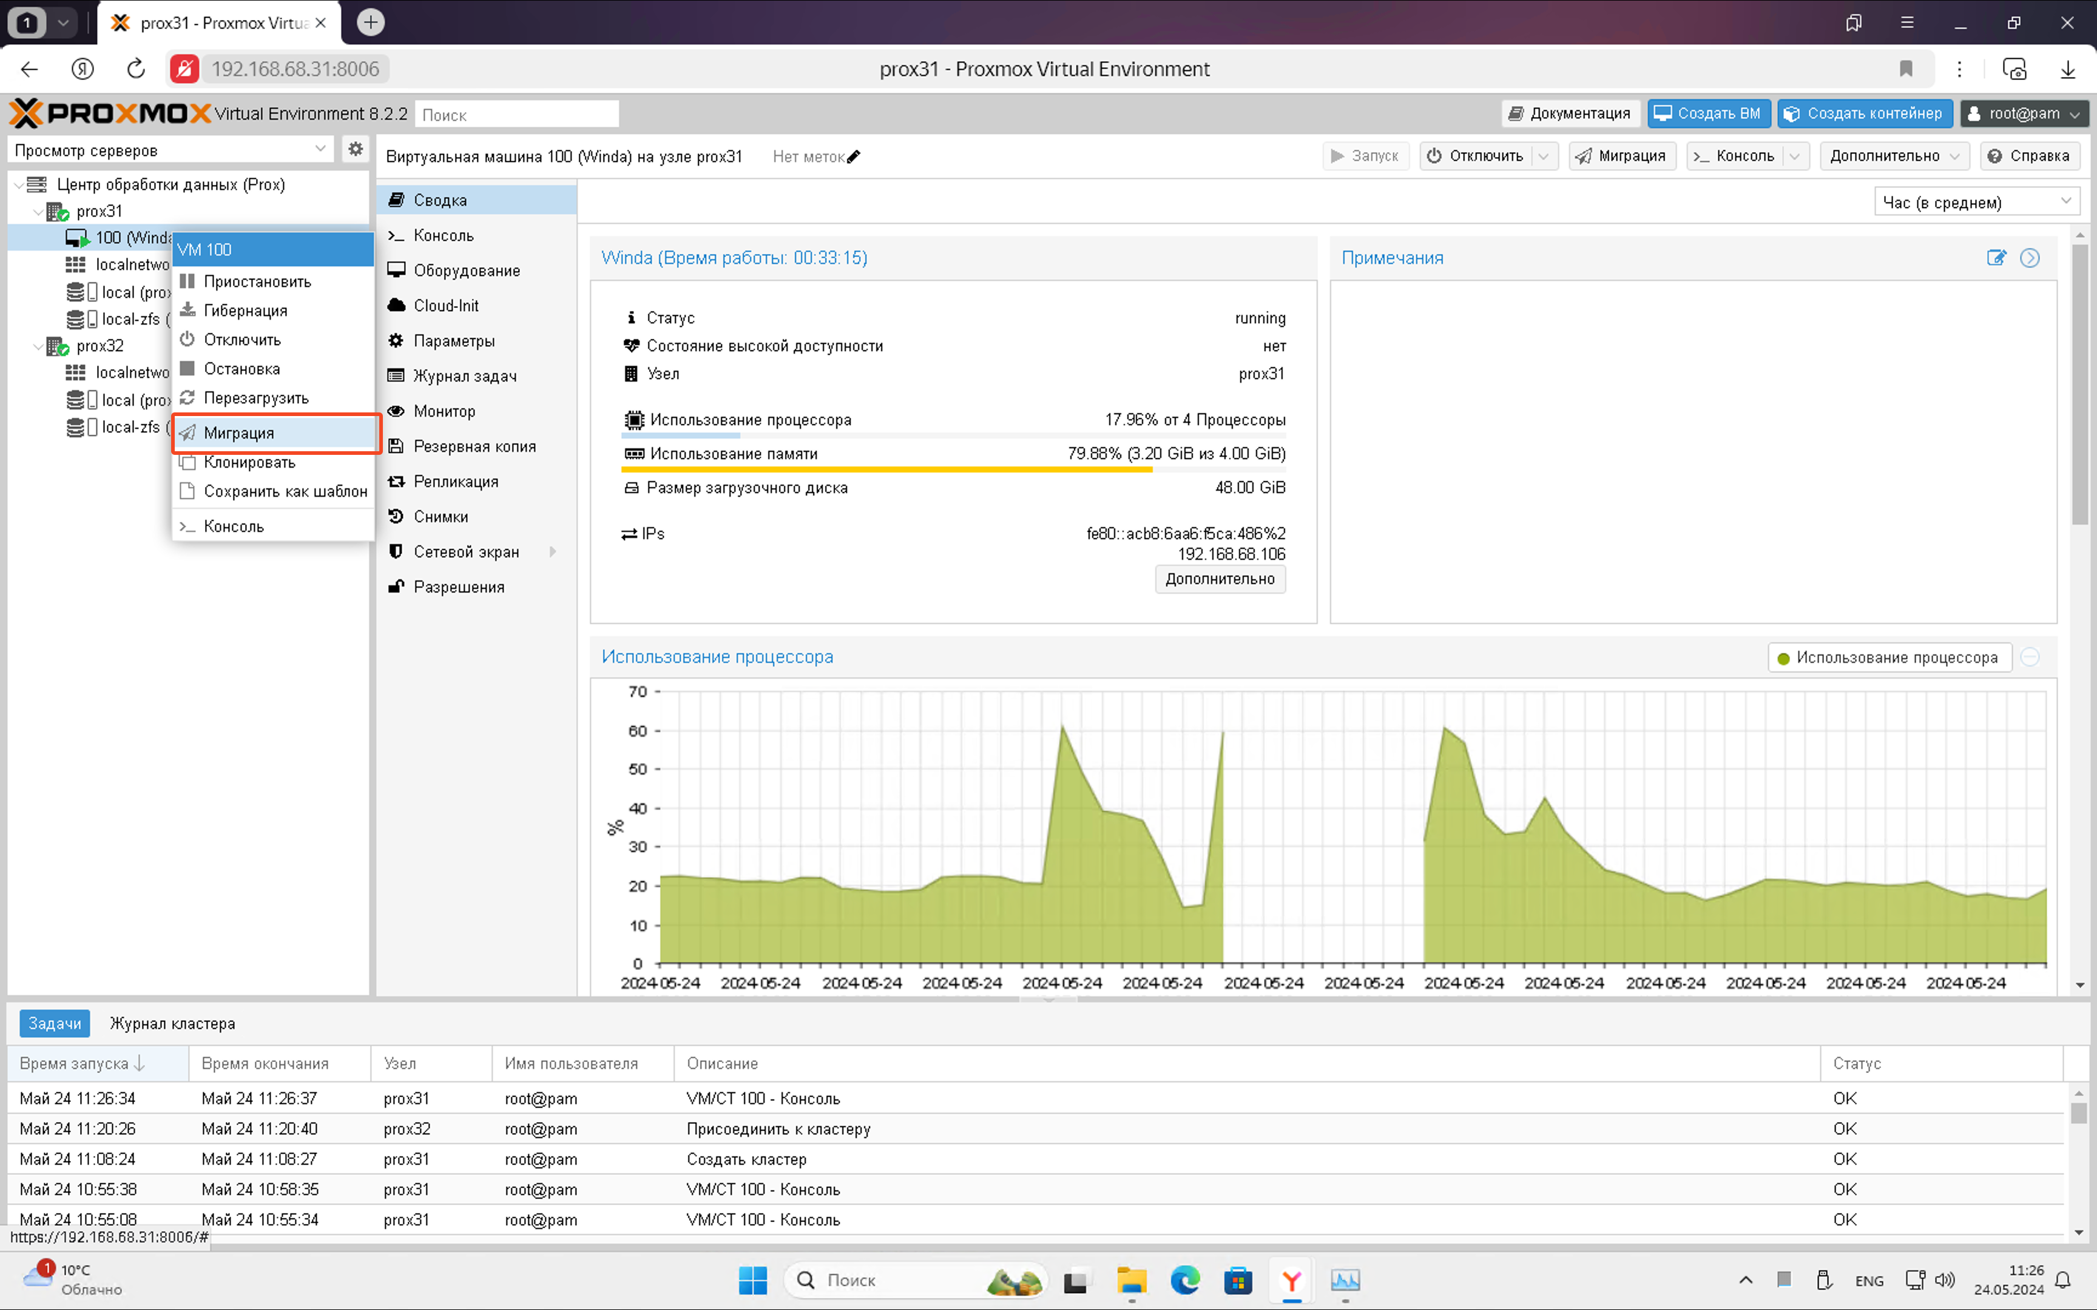This screenshot has width=2097, height=1310.
Task: Select Сохранить как шаблон in context menu
Action: pyautogui.click(x=274, y=491)
